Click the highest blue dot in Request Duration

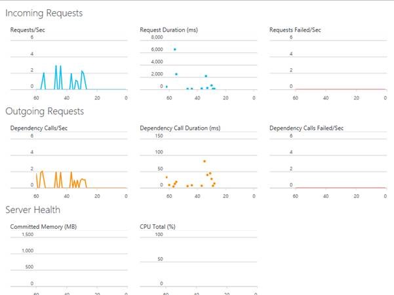point(175,49)
